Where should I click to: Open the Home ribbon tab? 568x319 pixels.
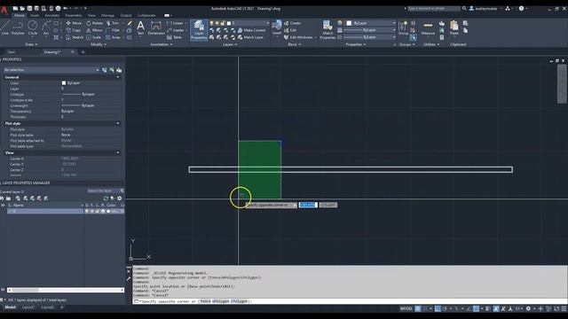pos(20,16)
